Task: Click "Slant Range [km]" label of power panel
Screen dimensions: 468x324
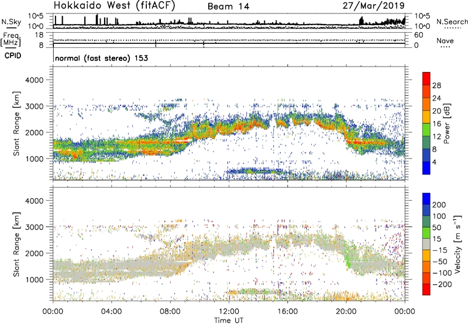Action: coord(16,123)
